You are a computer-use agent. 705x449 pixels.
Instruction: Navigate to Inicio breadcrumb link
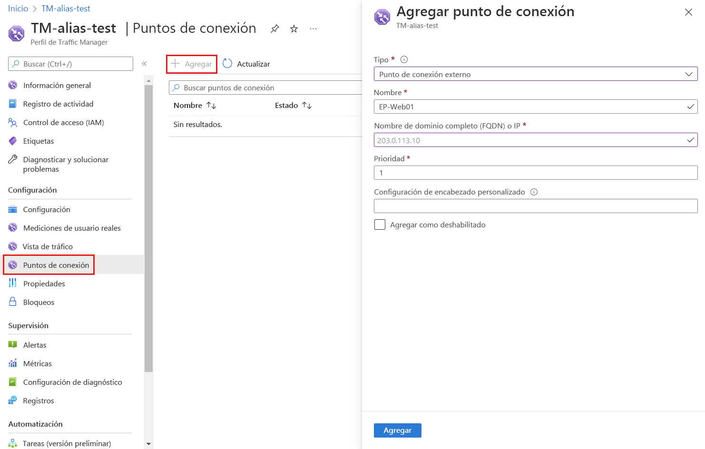[x=18, y=9]
